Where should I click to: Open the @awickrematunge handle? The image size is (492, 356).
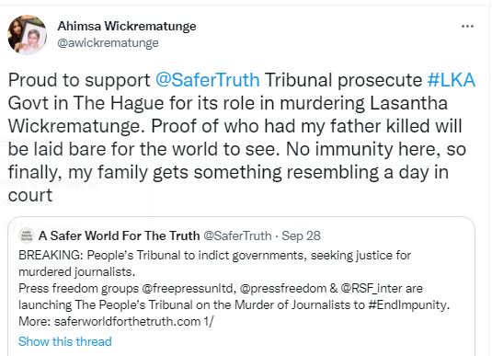tap(108, 42)
